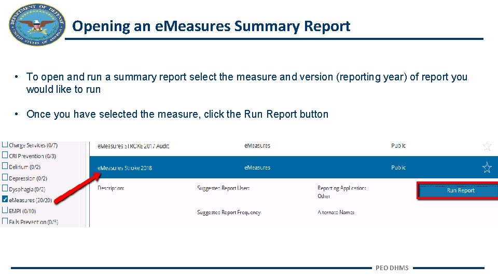Screen dimensions: 498x280
Task: Select the Dysphagia (0/2) checkbox
Action: tap(5, 188)
